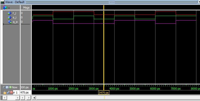The width and height of the screenshot is (200, 101).
Task: Click the Now time value ending in 000 ps
Action: 24,88
